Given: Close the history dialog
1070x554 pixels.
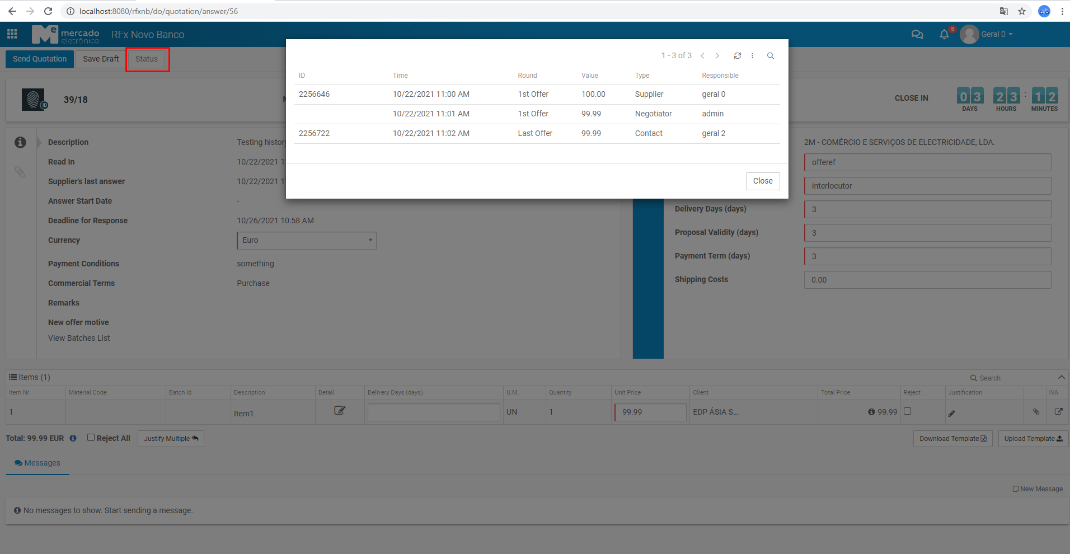Looking at the screenshot, I should tap(762, 181).
